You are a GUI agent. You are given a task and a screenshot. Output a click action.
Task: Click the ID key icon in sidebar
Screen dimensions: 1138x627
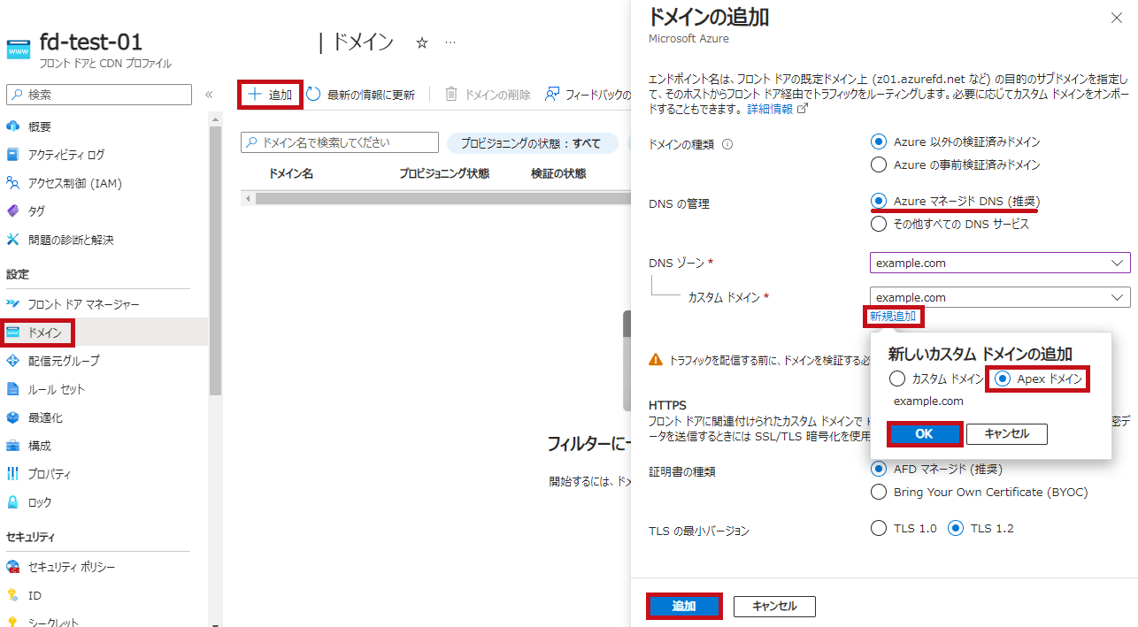coord(12,595)
